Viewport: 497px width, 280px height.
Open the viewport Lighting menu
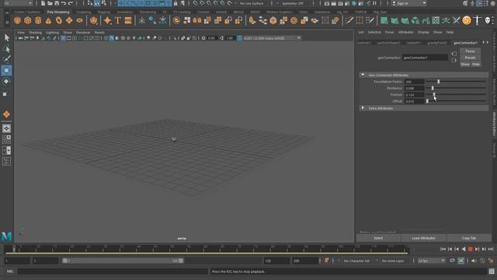[52, 33]
